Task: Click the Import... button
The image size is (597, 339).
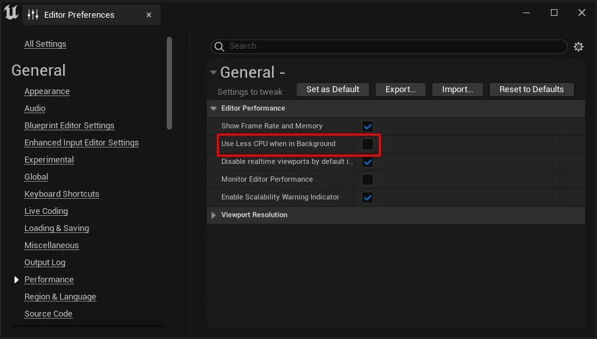Action: click(x=457, y=90)
